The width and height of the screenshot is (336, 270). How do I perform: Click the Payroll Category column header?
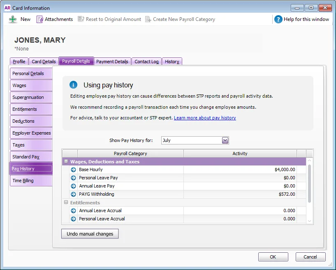[x=130, y=153]
